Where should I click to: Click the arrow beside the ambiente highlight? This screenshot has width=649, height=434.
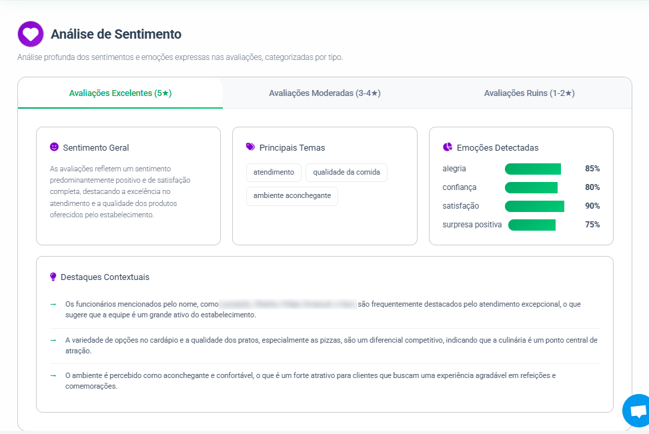53,375
